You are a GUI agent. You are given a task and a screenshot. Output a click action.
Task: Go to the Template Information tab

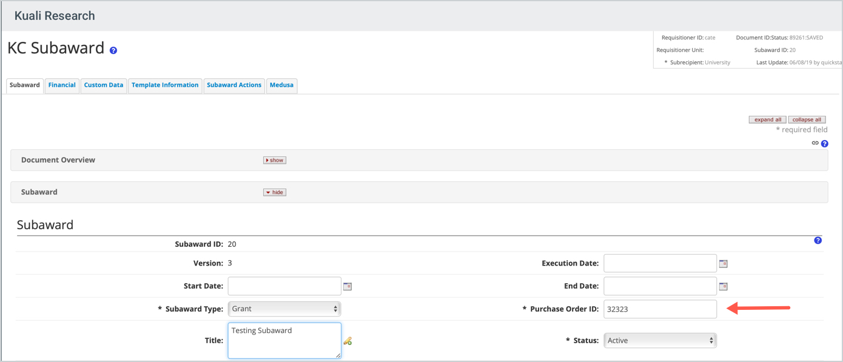click(165, 85)
